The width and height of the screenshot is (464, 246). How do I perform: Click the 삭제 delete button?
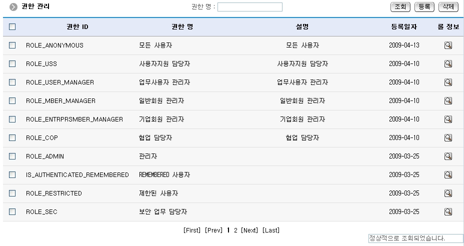click(448, 7)
